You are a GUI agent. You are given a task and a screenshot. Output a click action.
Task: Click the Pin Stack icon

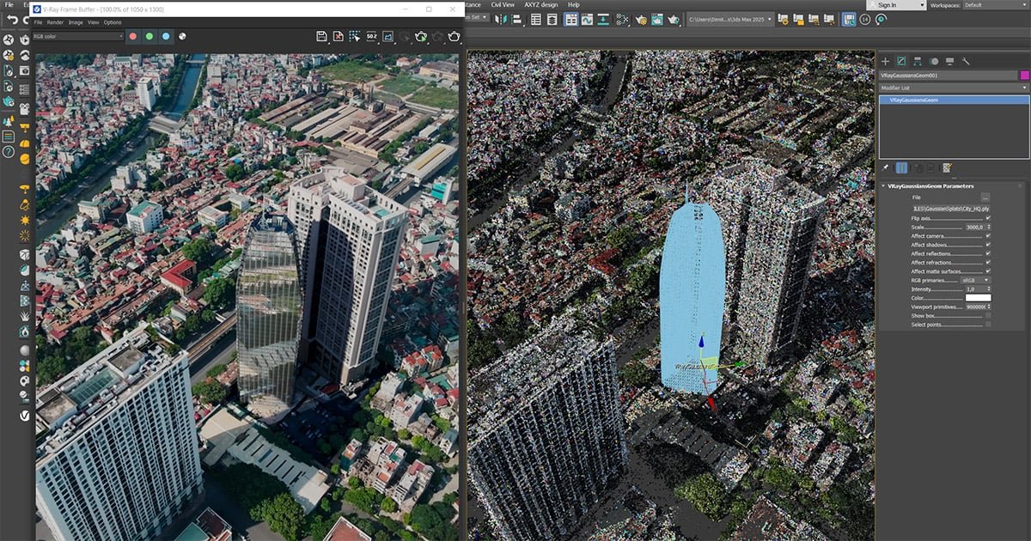[886, 167]
